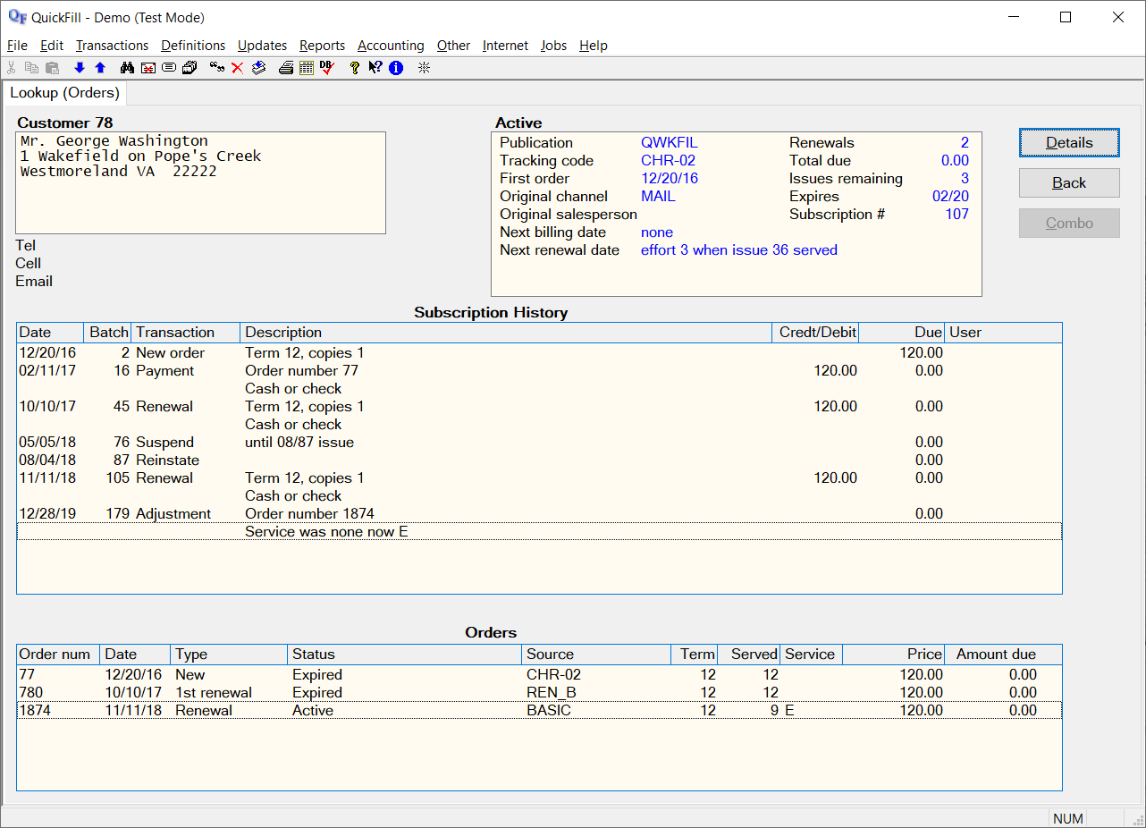Screen dimensions: 1146x828
Task: Click the blue up arrow toolbar icon
Action: pyautogui.click(x=100, y=68)
